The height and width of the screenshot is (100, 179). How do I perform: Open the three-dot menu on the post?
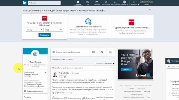coord(111,68)
